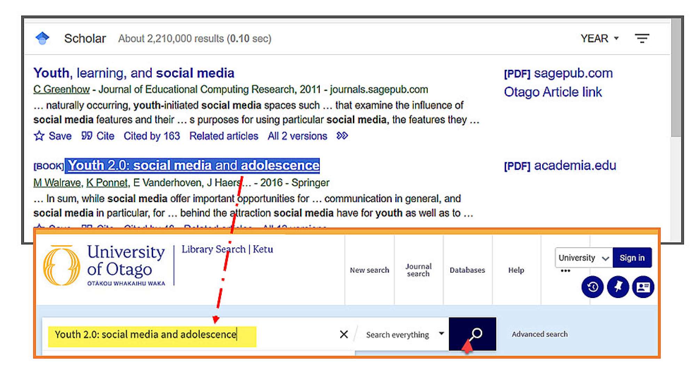Open the library card account icon

(x=643, y=287)
